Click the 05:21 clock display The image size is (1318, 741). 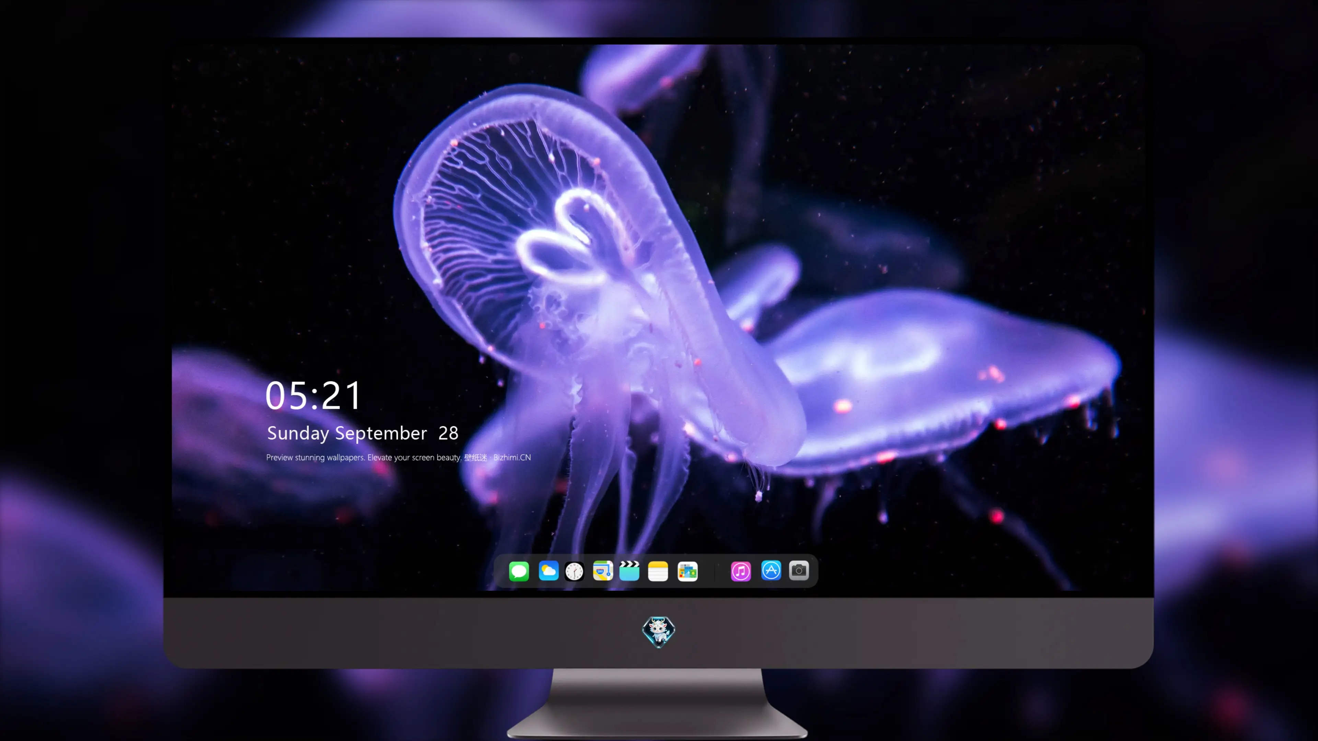pos(313,395)
